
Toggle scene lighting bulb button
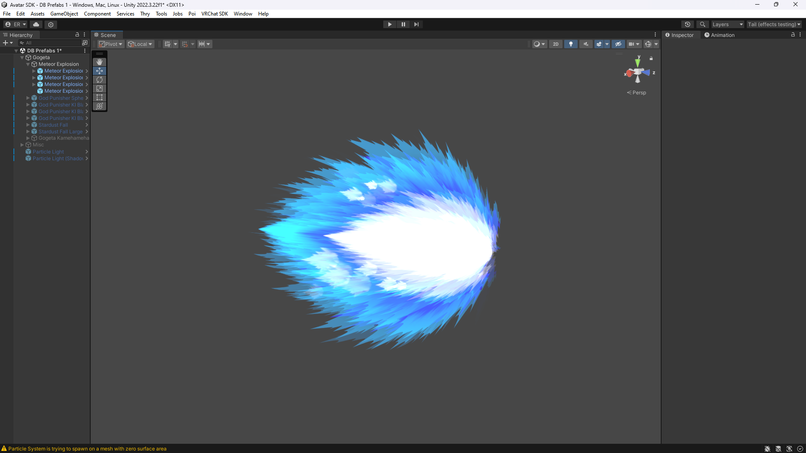570,44
